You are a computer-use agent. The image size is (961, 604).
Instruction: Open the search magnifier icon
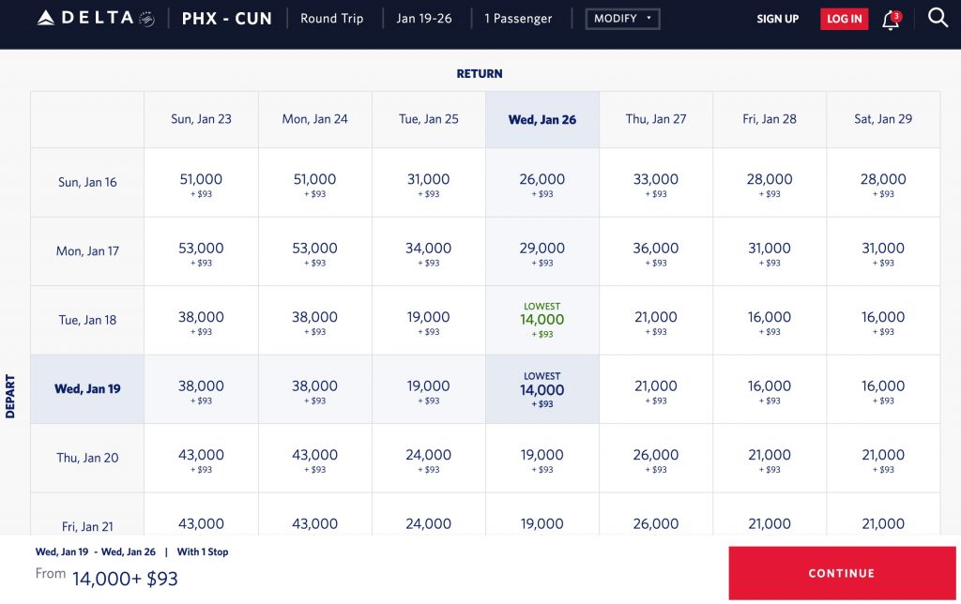[938, 18]
